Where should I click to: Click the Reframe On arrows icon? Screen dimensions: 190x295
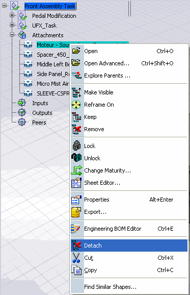(x=76, y=105)
